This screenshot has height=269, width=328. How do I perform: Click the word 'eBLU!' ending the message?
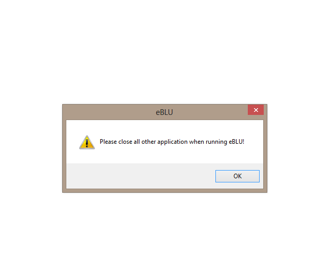point(236,142)
